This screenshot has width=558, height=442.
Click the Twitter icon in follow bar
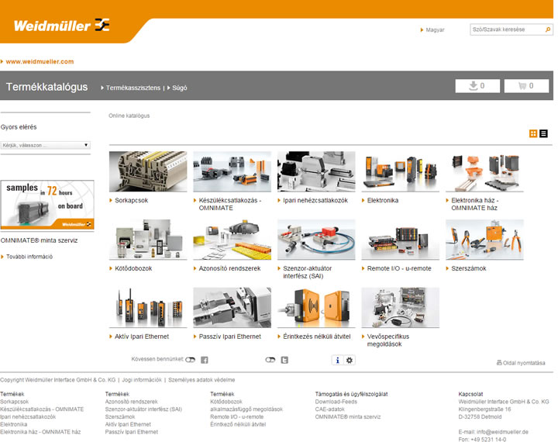(x=284, y=360)
